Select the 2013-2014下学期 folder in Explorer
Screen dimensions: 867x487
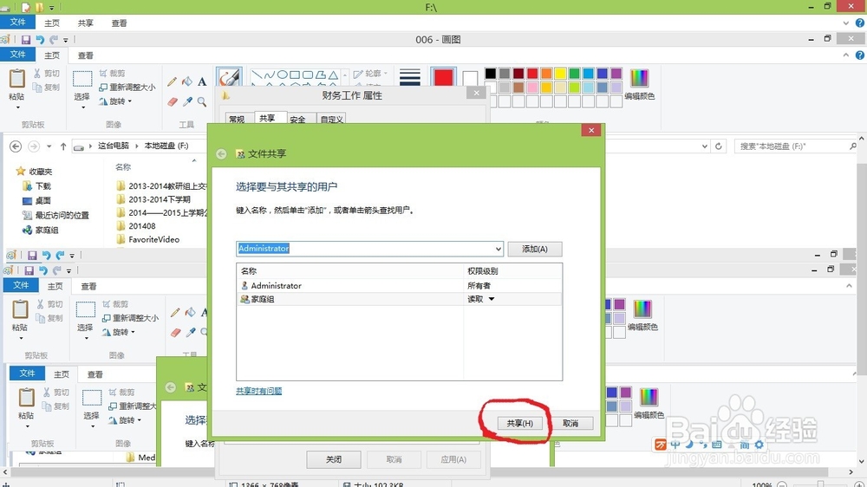coord(153,199)
